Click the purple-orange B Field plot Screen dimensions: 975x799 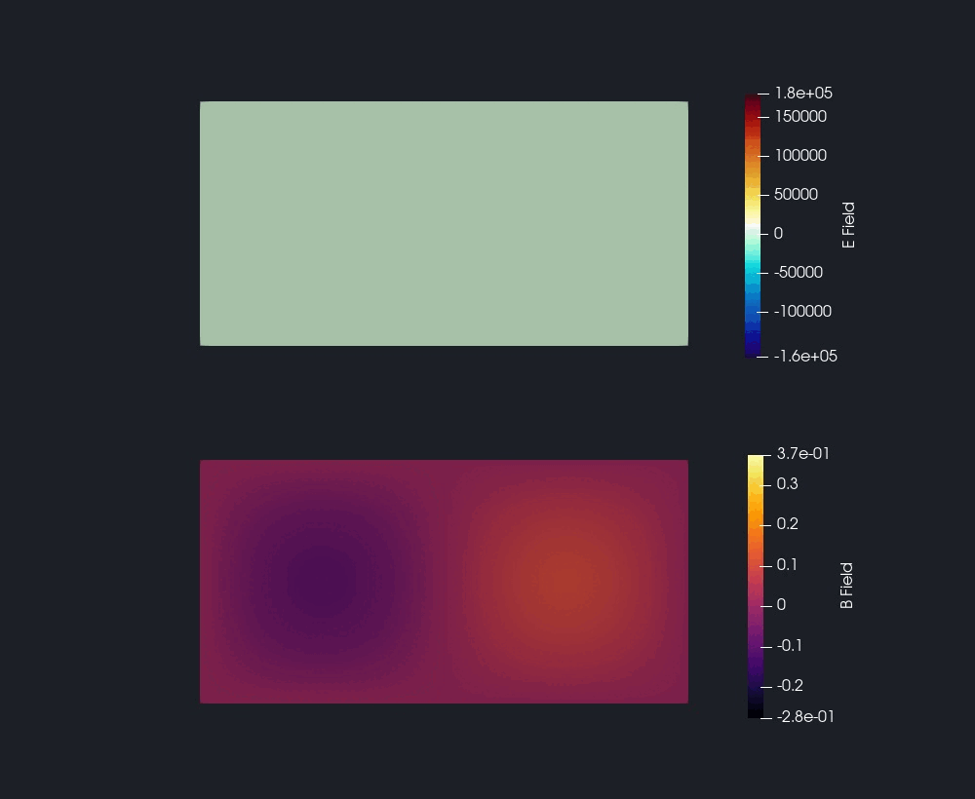(444, 582)
